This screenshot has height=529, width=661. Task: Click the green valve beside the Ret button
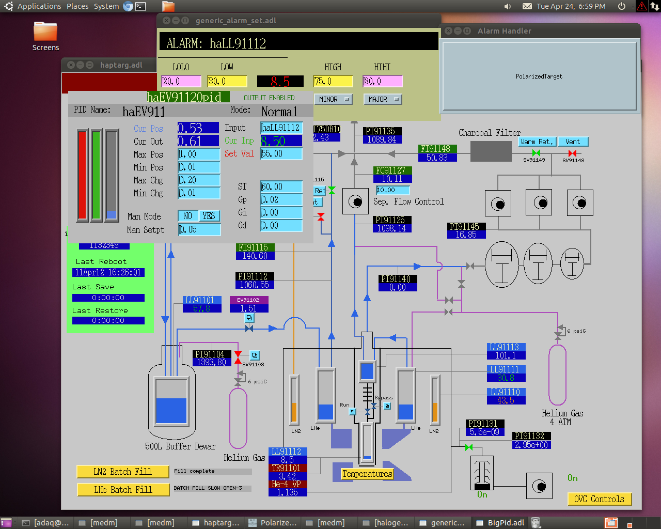[332, 191]
